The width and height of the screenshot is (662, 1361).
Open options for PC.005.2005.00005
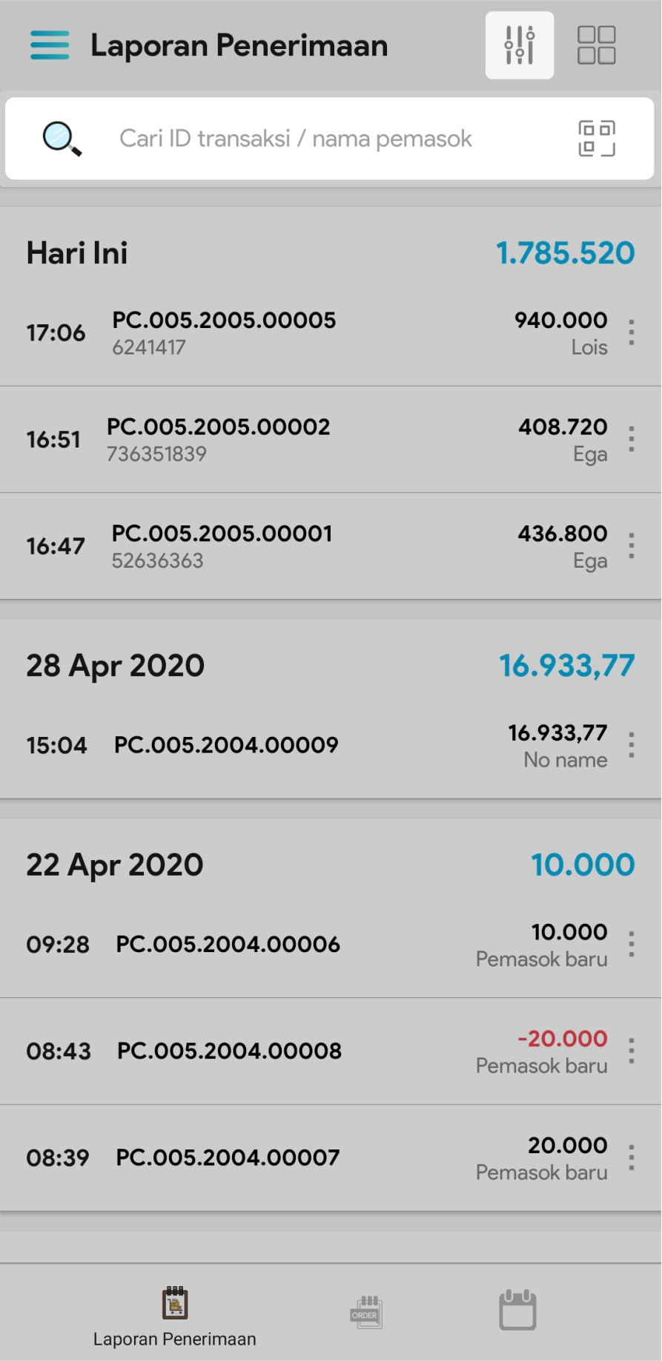(x=631, y=332)
